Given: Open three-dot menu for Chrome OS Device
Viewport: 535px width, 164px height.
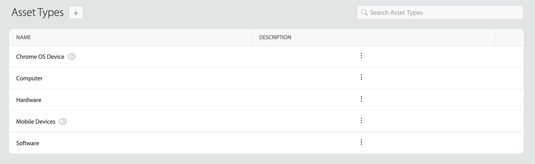Looking at the screenshot, I should pos(361,56).
